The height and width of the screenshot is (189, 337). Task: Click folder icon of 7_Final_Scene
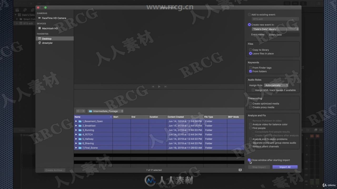[80, 148]
